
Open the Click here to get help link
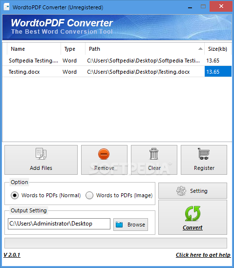203,255
